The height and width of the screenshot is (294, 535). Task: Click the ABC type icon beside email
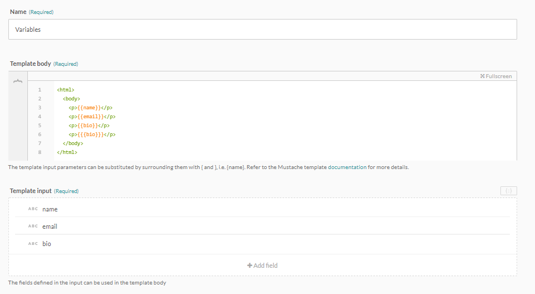[x=33, y=226]
